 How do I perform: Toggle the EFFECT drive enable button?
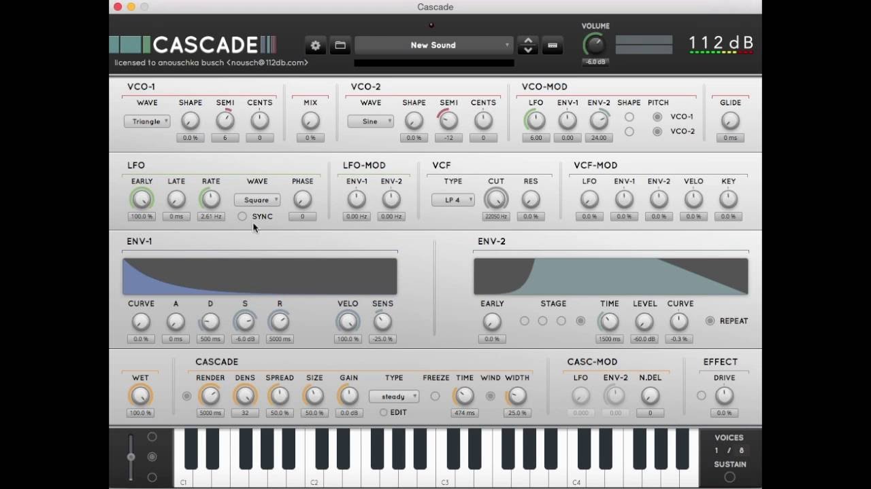pyautogui.click(x=702, y=396)
